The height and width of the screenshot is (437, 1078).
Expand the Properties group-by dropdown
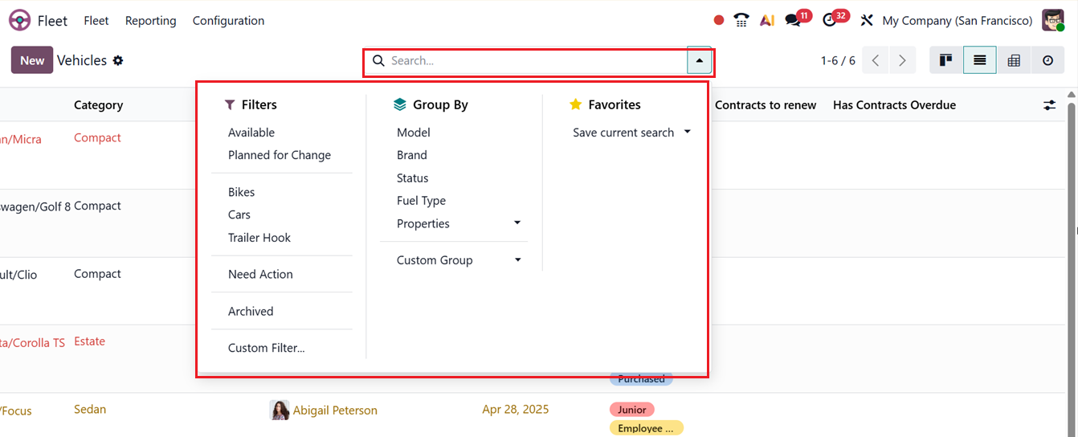pos(459,223)
